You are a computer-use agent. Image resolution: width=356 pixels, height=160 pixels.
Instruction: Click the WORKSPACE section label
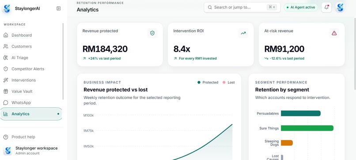15,25
